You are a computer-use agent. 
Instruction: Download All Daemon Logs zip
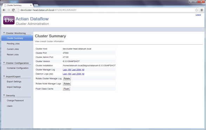tap(83, 74)
